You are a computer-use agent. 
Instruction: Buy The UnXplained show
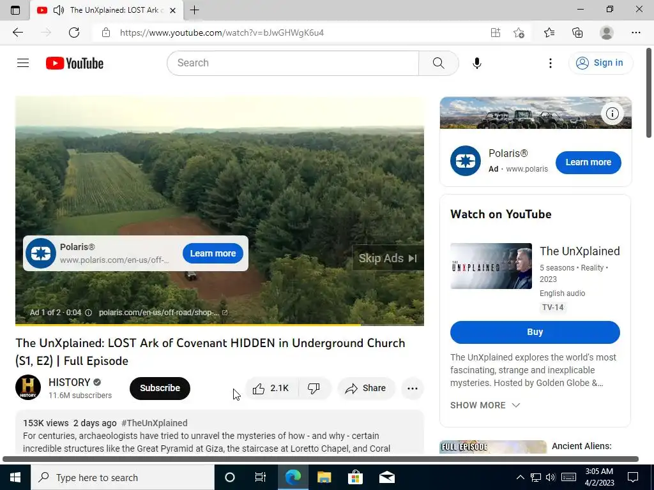pyautogui.click(x=535, y=332)
